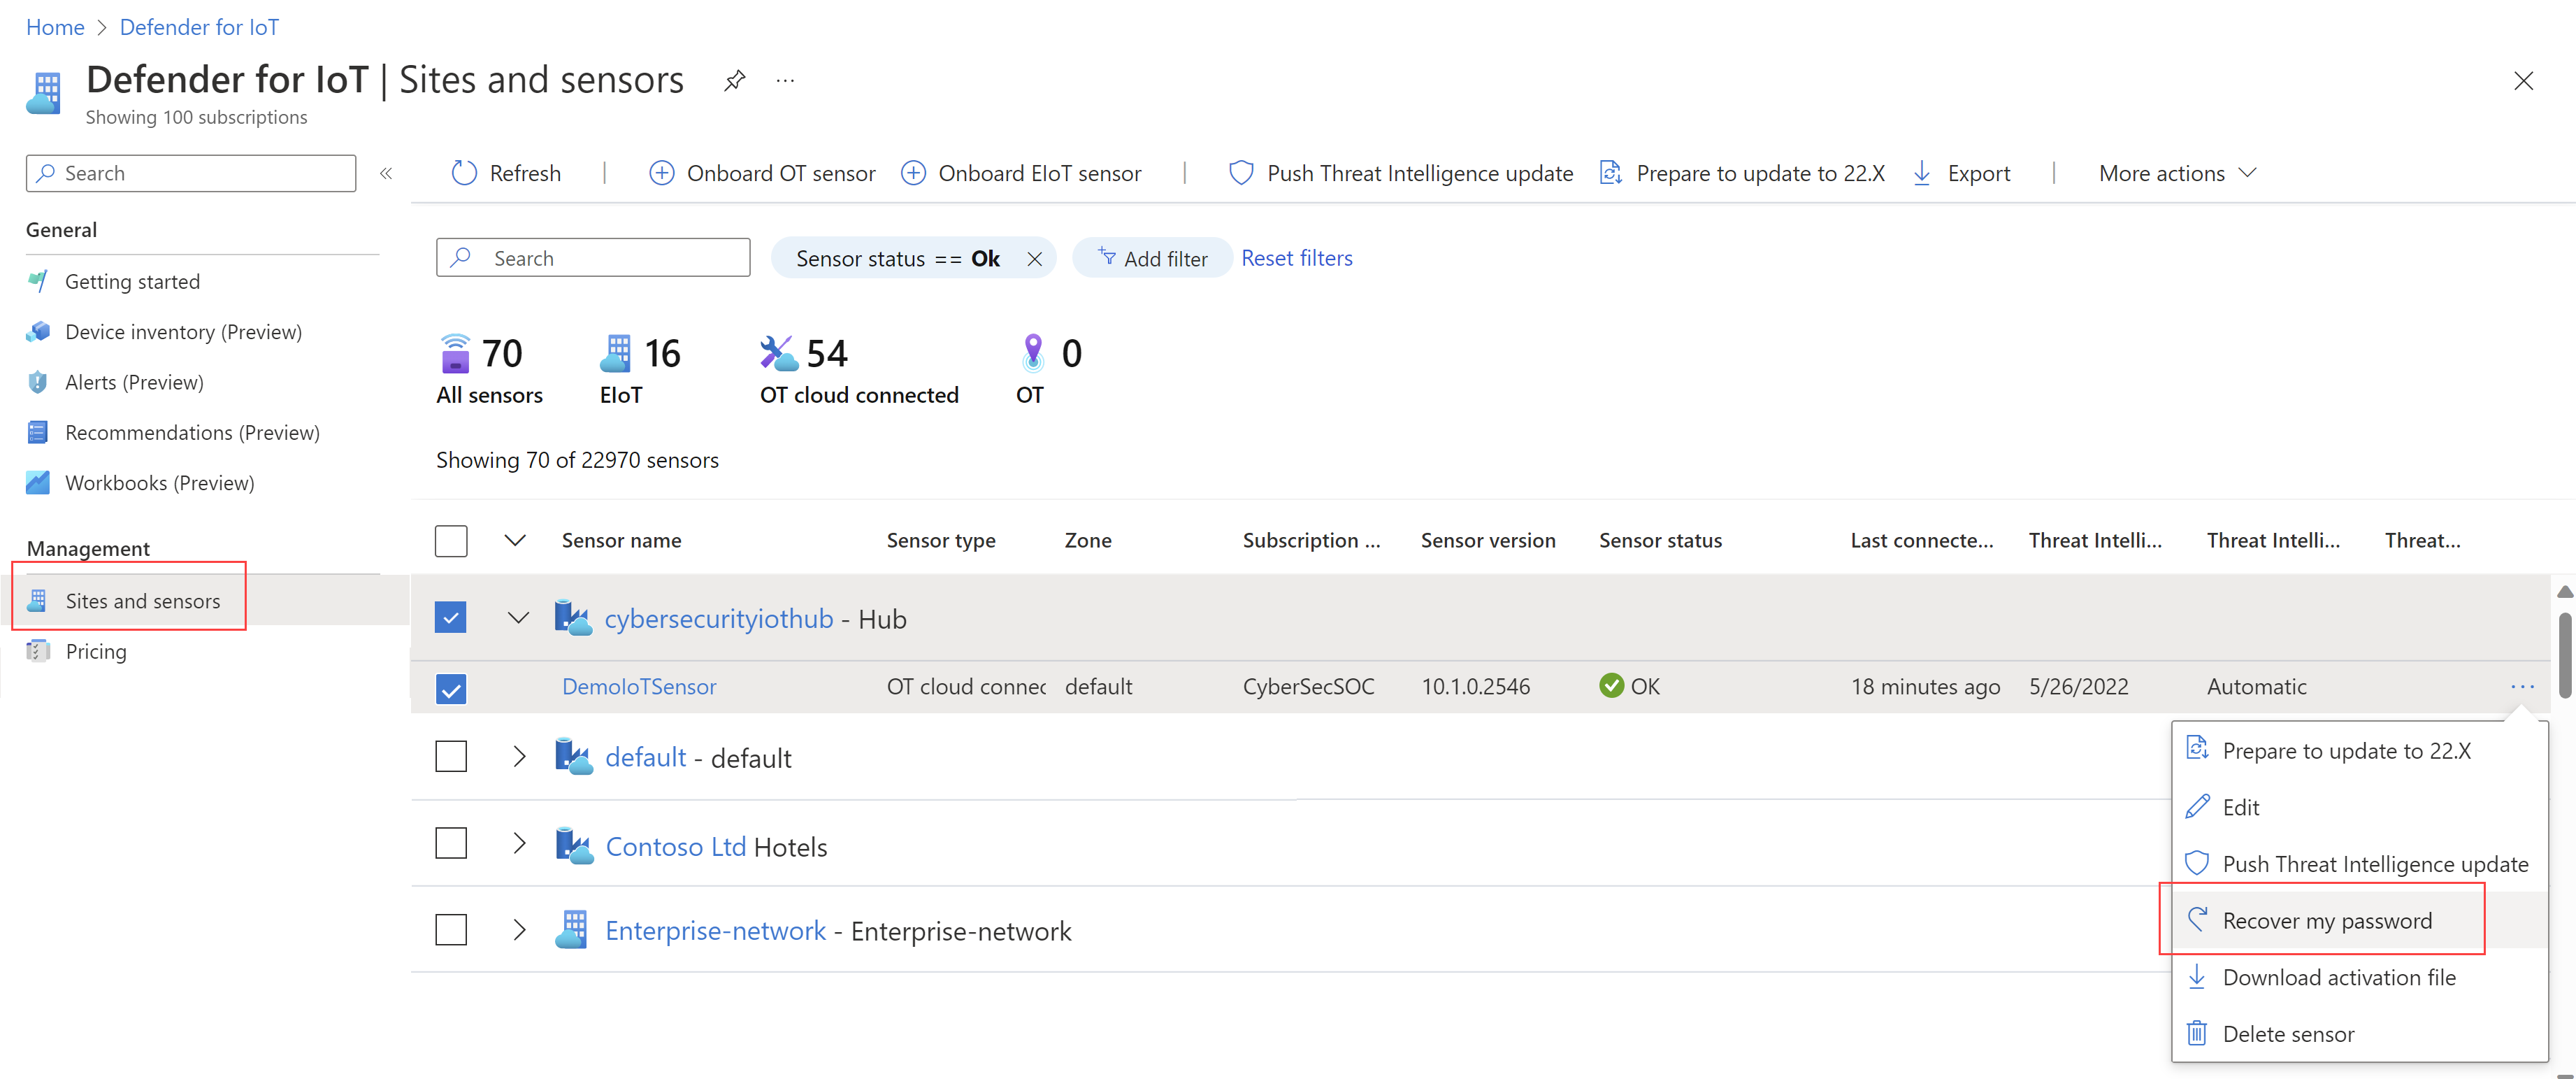Toggle the select-all header checkbox

(x=451, y=541)
